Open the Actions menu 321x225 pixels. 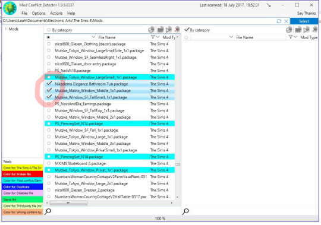tap(56, 13)
